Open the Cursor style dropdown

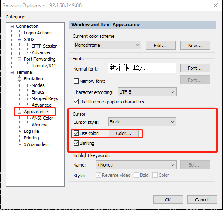pyautogui.click(x=142, y=122)
